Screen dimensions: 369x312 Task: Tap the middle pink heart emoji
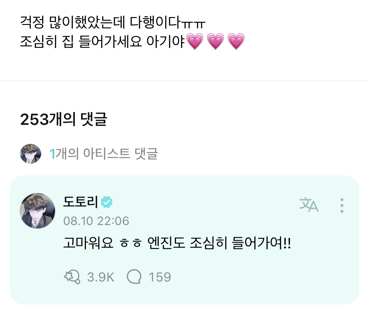[215, 42]
